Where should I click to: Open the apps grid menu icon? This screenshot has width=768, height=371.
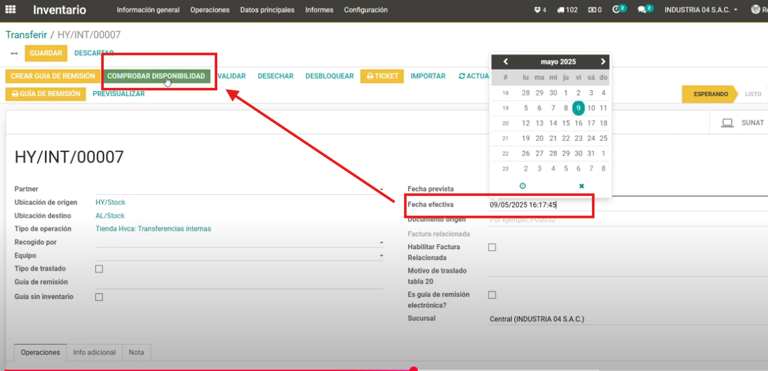click(11, 10)
